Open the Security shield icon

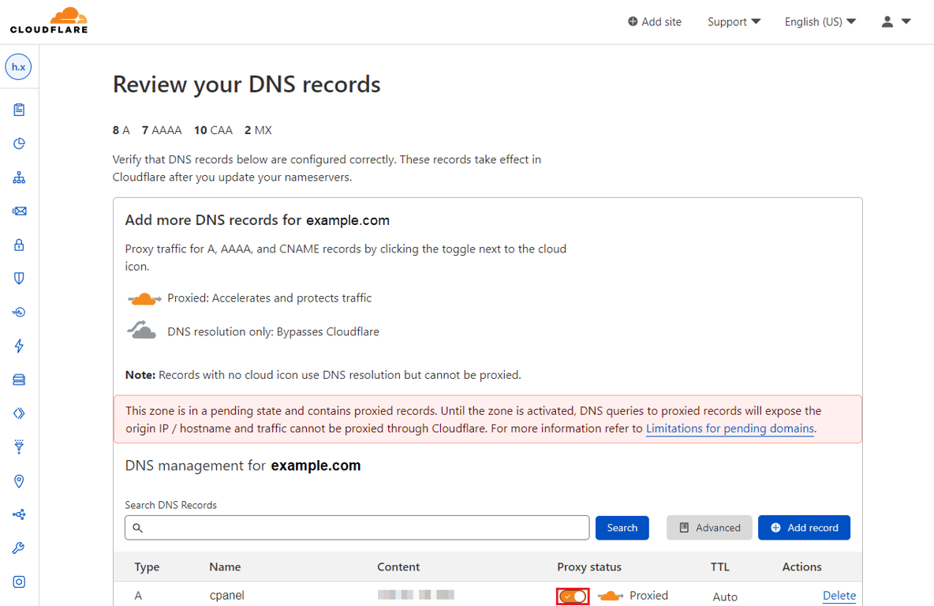(x=18, y=278)
